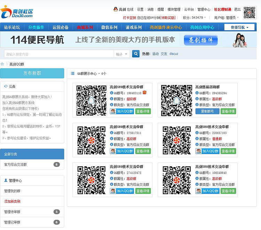The height and width of the screenshot is (230, 261).
Task: Click the red 社区理财通 link
Action: tap(223, 9)
